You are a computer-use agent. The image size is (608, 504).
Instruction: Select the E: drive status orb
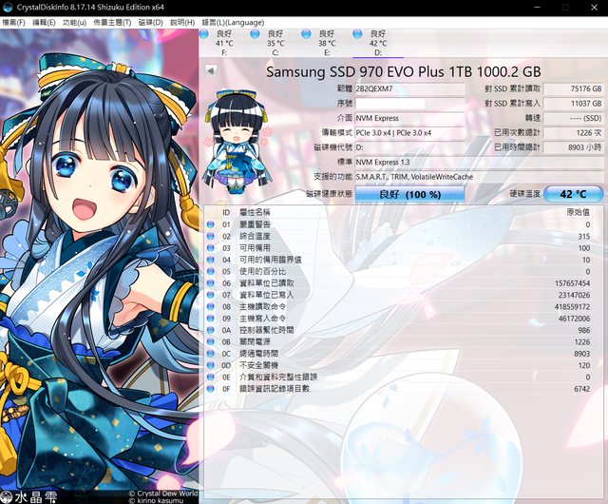306,34
